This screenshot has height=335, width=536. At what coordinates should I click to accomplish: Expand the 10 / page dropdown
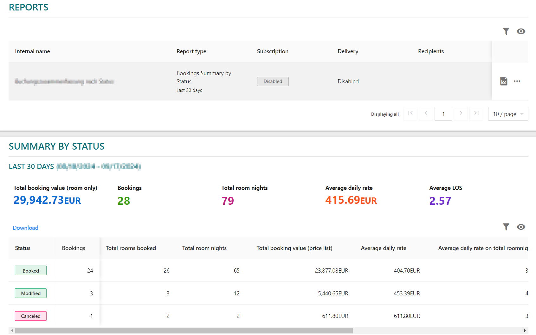508,114
